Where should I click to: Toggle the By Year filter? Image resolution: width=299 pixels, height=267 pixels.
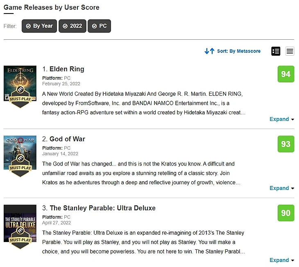pyautogui.click(x=39, y=26)
